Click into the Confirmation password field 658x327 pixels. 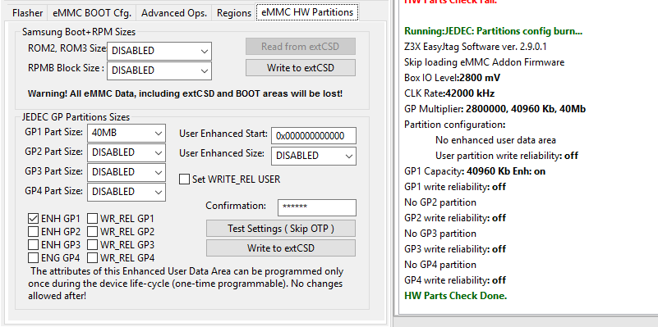coord(317,207)
